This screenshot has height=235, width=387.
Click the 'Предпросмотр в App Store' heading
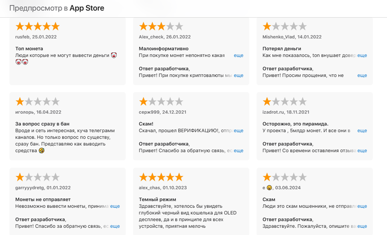click(57, 8)
